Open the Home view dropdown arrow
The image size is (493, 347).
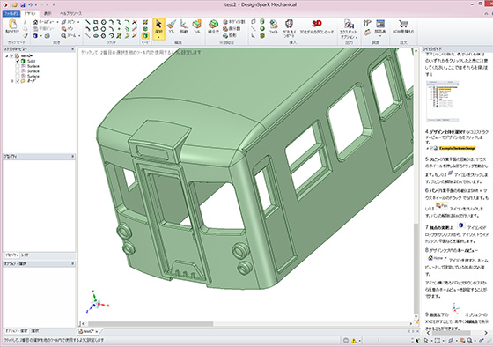pos(57,22)
